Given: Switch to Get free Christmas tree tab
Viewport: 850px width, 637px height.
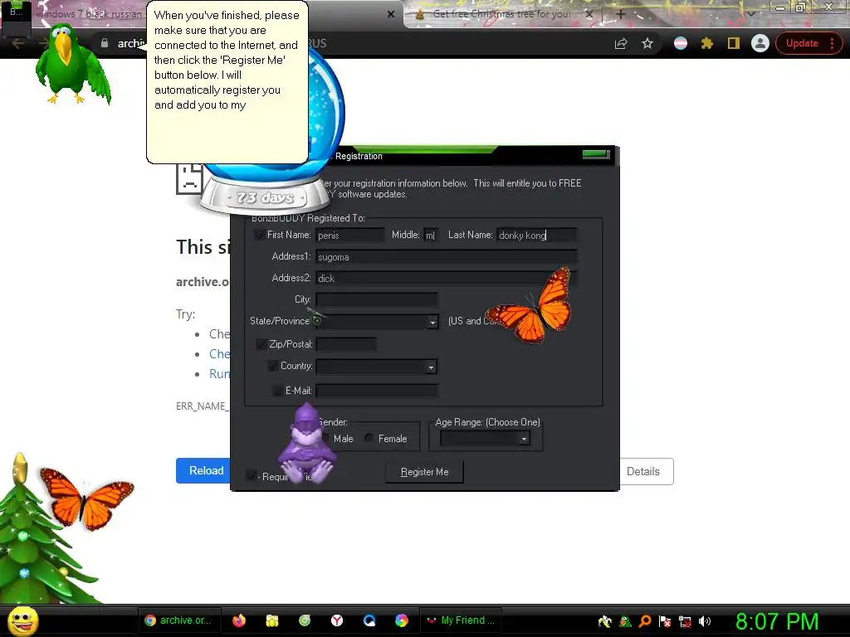Looking at the screenshot, I should click(501, 14).
